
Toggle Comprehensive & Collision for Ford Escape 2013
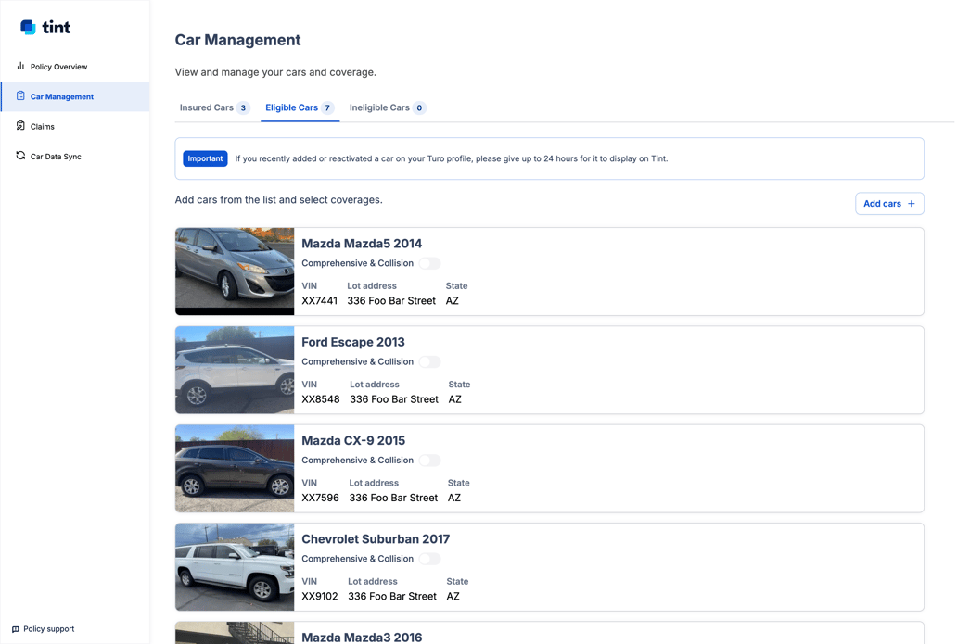pyautogui.click(x=429, y=362)
